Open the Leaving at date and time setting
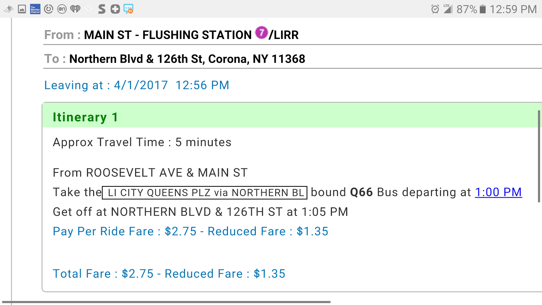 click(137, 85)
